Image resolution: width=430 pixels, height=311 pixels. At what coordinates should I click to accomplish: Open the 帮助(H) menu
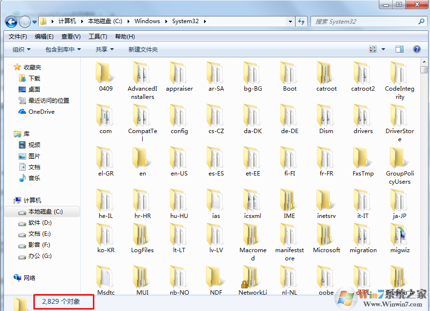(125, 37)
